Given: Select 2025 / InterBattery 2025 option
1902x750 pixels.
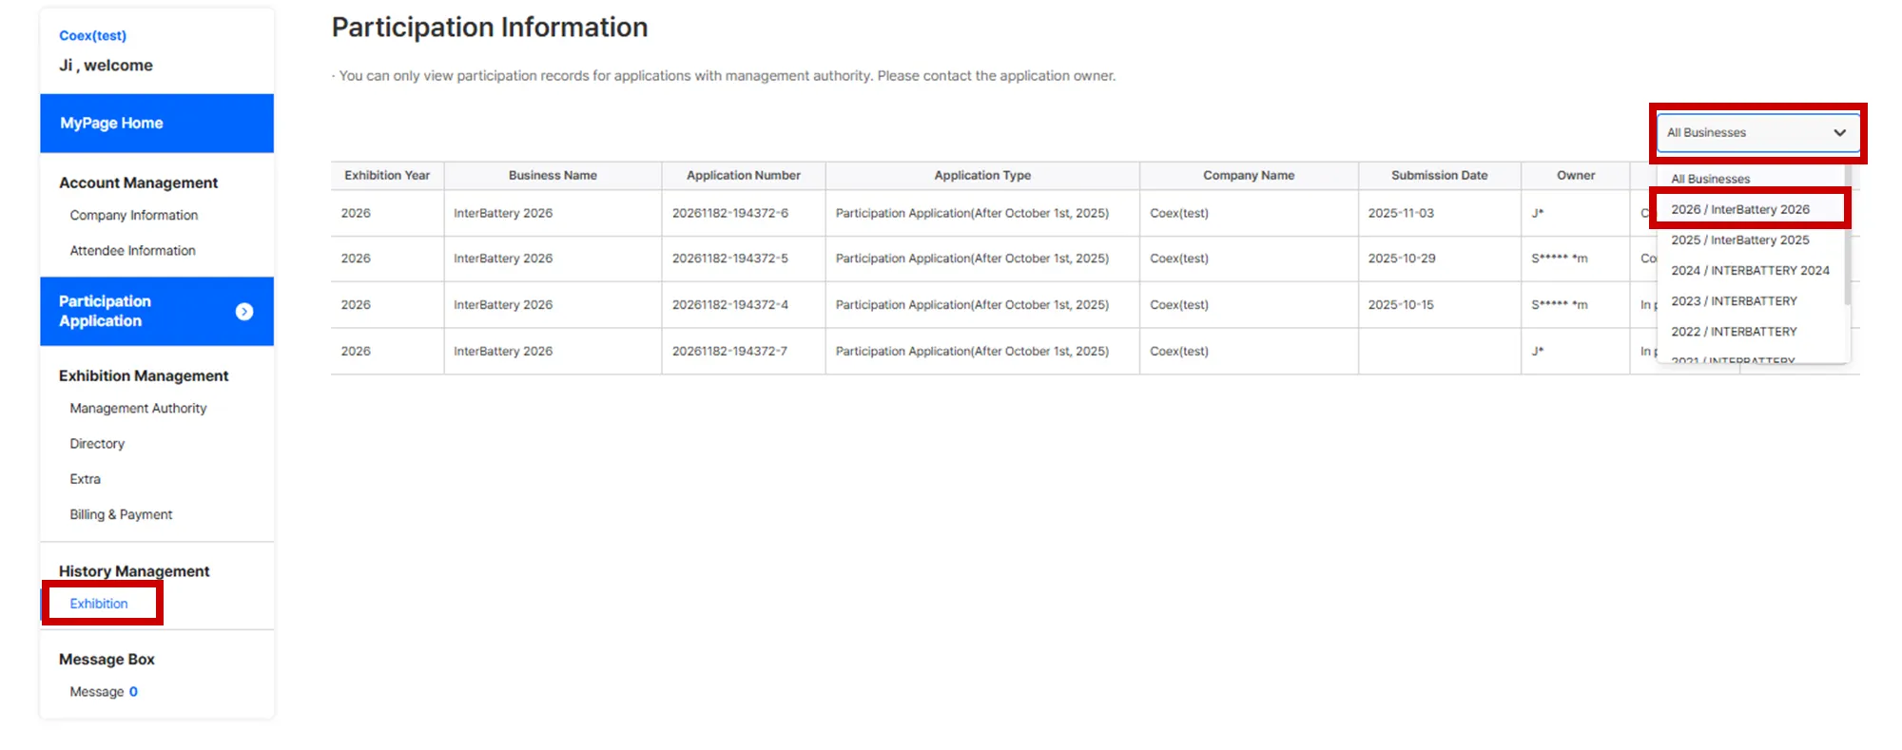Looking at the screenshot, I should (x=1739, y=240).
